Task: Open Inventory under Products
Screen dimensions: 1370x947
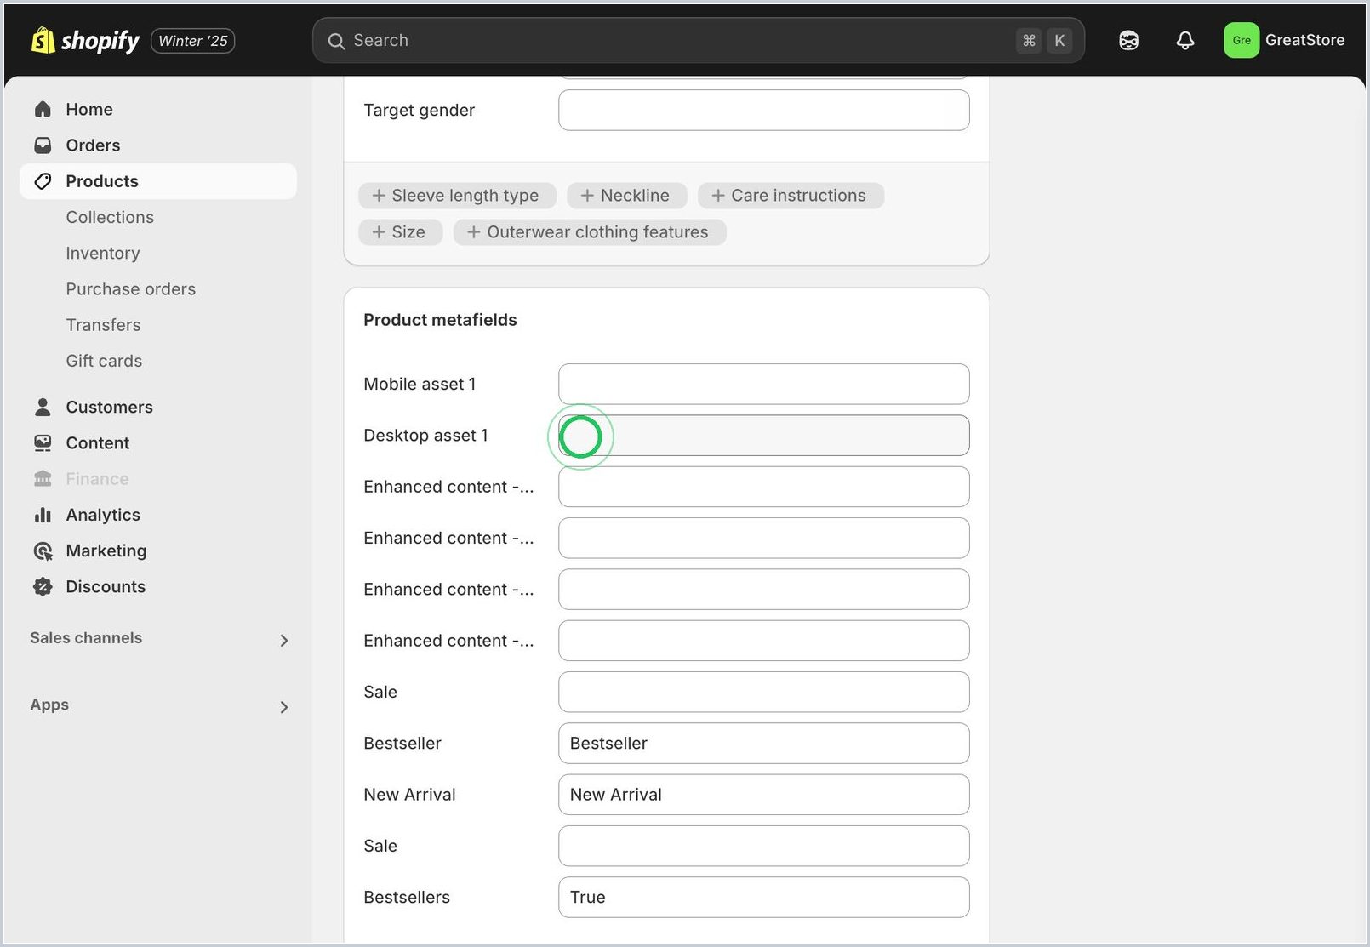Action: click(x=103, y=253)
